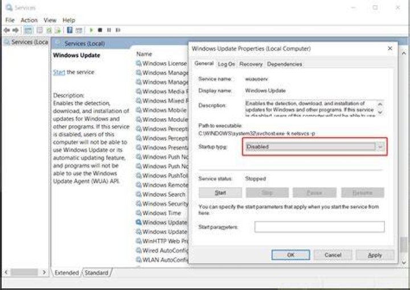Switch to the Log On tab
This screenshot has width=410, height=290.
pyautogui.click(x=226, y=64)
